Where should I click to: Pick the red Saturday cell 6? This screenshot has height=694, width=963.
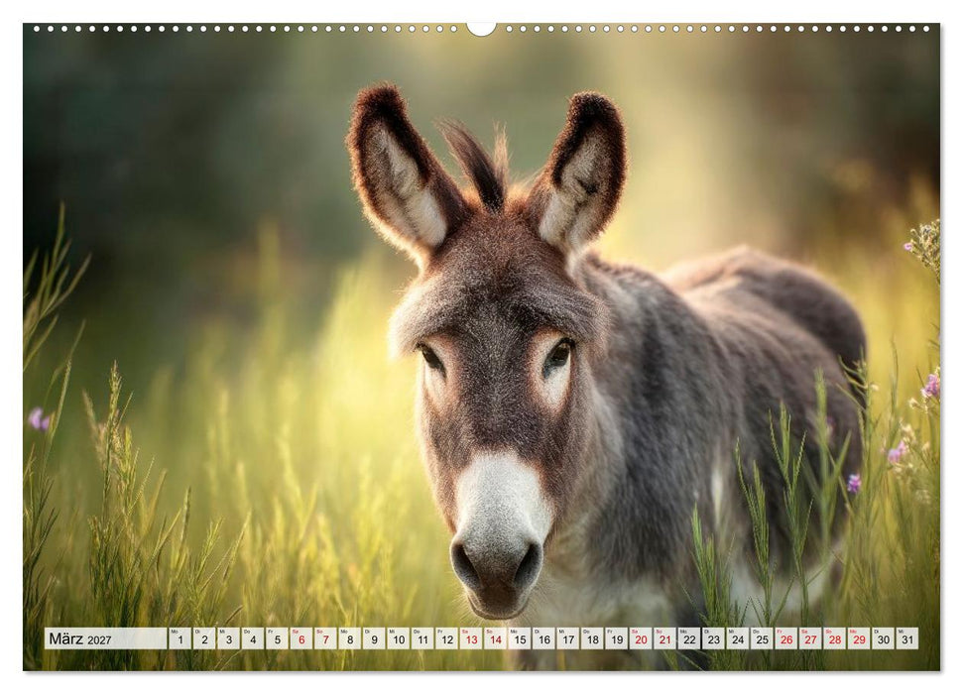pos(301,638)
